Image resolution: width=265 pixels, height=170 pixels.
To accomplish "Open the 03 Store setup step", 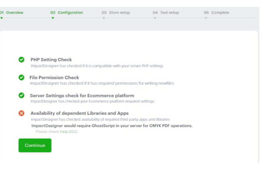I will pyautogui.click(x=116, y=13).
